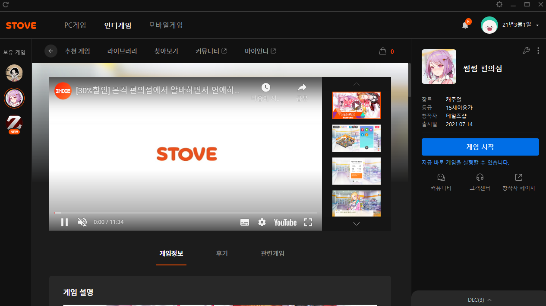Viewport: 546px width, 306px height.
Task: Open the account profile dropdown arrow
Action: coord(537,25)
